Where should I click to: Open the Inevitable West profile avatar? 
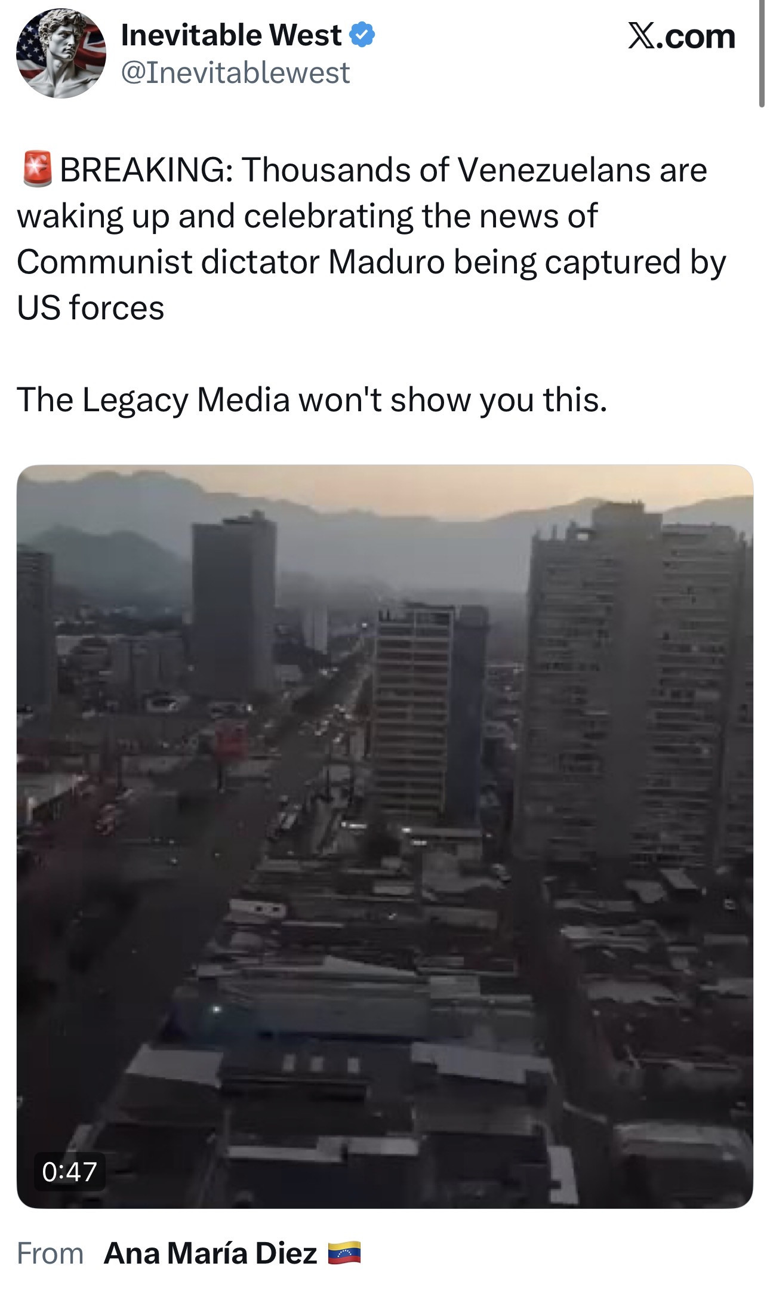tap(61, 53)
